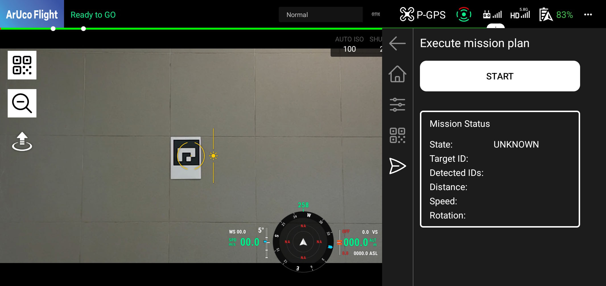Open the three-dot more options menu
Screen dimensions: 606x286
coord(588,15)
